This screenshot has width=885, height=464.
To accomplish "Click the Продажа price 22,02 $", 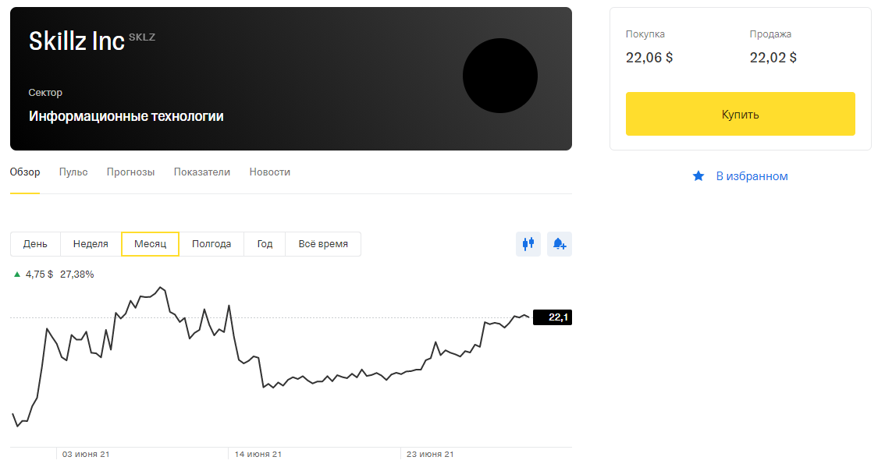I will pos(773,58).
